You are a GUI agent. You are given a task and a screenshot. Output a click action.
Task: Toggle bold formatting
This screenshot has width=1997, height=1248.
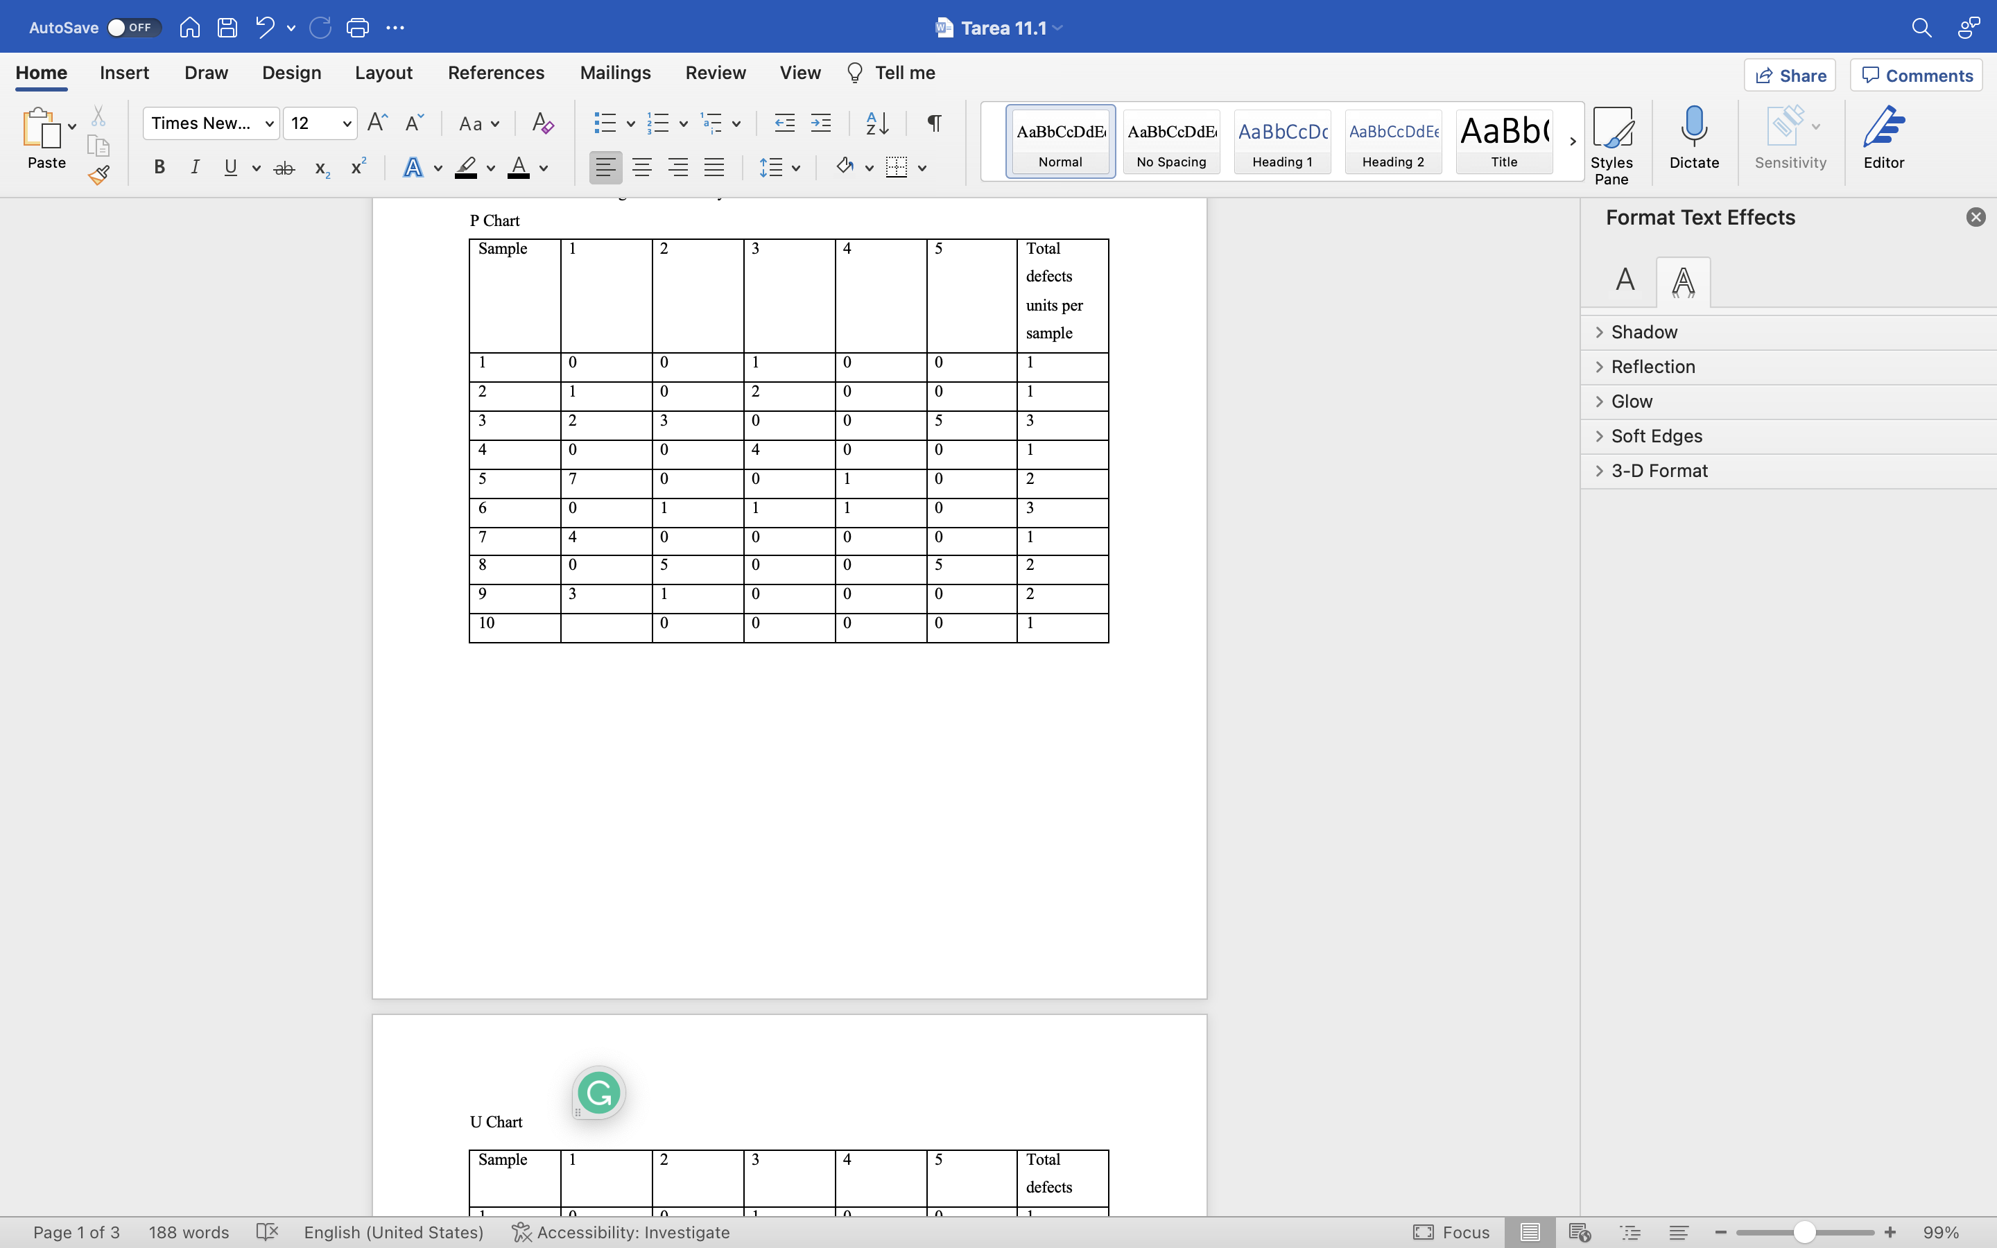click(x=159, y=168)
